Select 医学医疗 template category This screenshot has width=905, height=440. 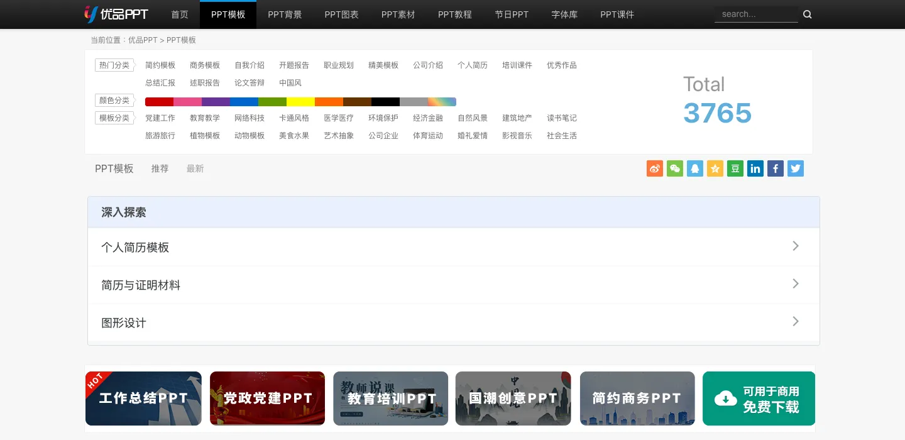[339, 118]
